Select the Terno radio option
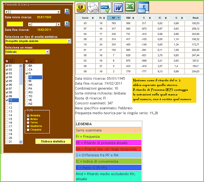Viewport: 204px width, 182px height. (x=28, y=122)
